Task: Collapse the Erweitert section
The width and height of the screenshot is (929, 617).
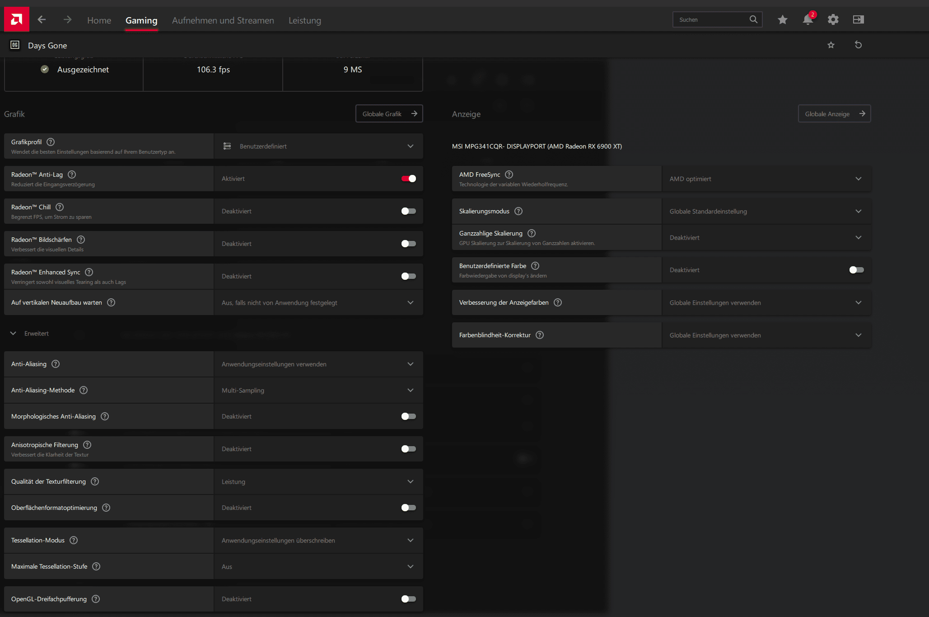Action: [x=14, y=334]
